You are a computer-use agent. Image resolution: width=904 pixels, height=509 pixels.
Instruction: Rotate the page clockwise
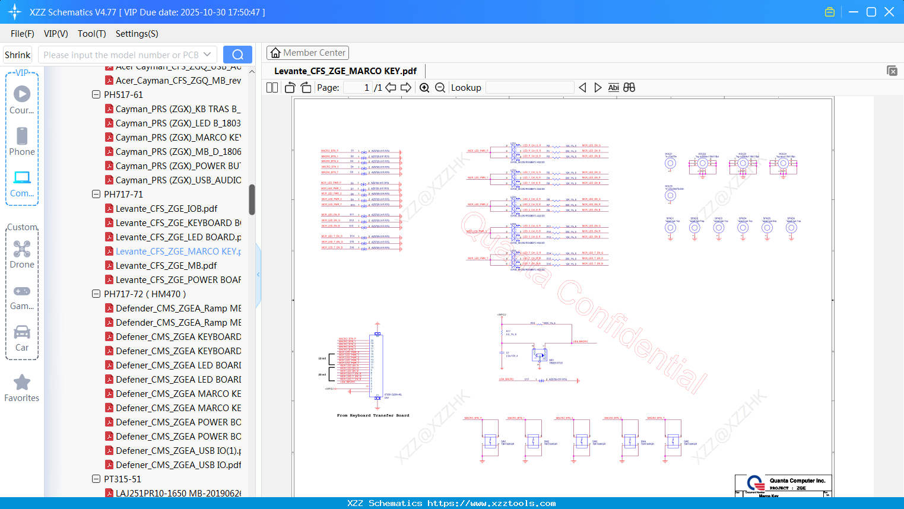click(306, 88)
